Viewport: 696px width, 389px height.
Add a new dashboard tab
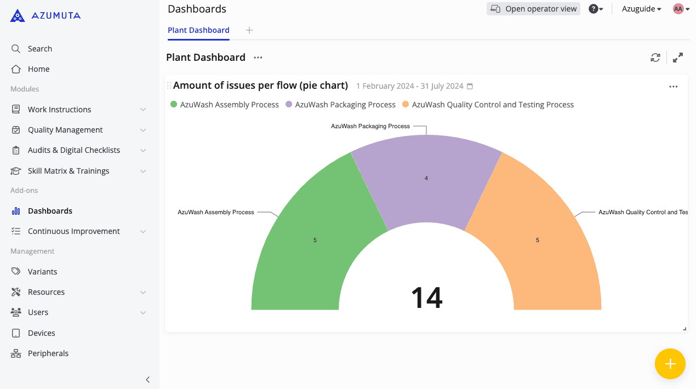[249, 30]
